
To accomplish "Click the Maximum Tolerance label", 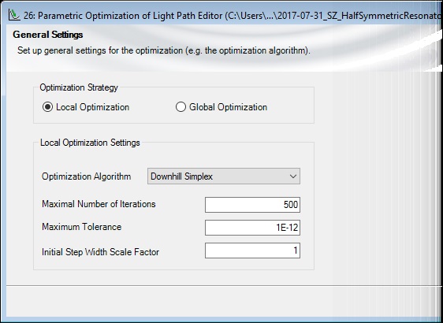I will pyautogui.click(x=82, y=227).
